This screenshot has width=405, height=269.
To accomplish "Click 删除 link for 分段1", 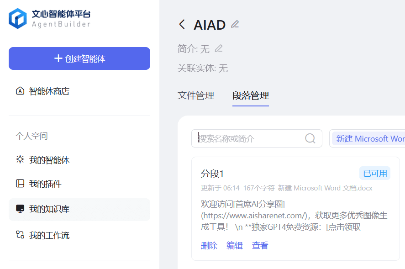I will tap(209, 245).
